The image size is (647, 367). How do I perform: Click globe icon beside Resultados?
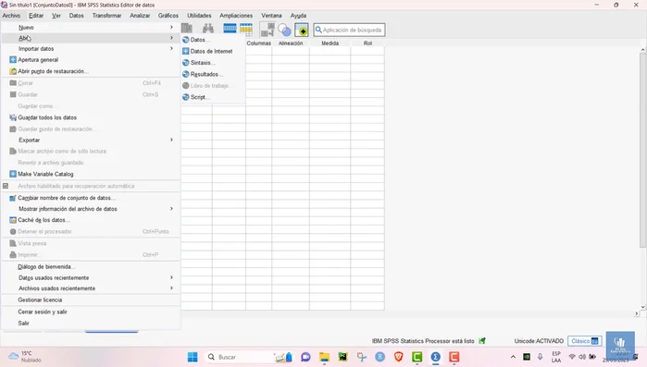coord(186,74)
